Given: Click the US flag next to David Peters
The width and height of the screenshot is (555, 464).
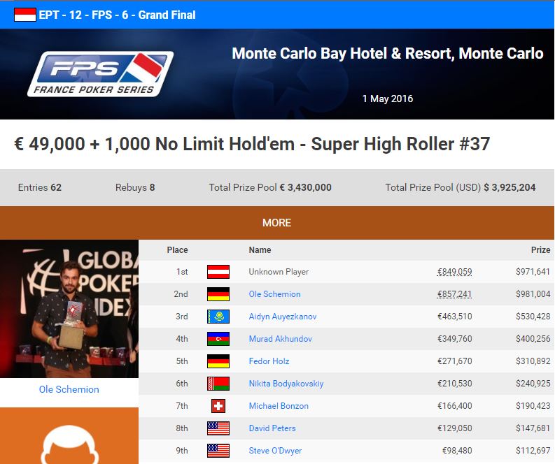Looking at the screenshot, I should pyautogui.click(x=218, y=428).
